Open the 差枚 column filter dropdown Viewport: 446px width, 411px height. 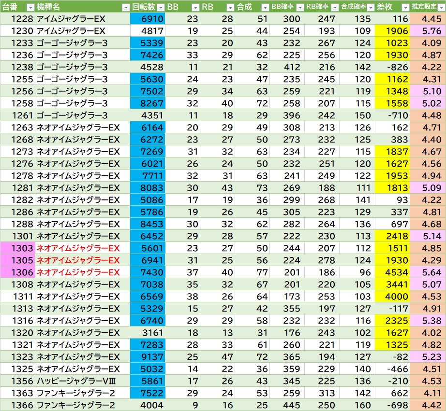coord(404,7)
